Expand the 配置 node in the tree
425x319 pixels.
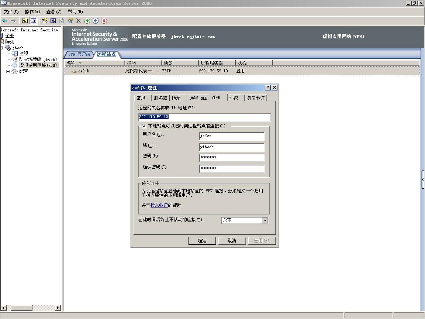[8, 71]
